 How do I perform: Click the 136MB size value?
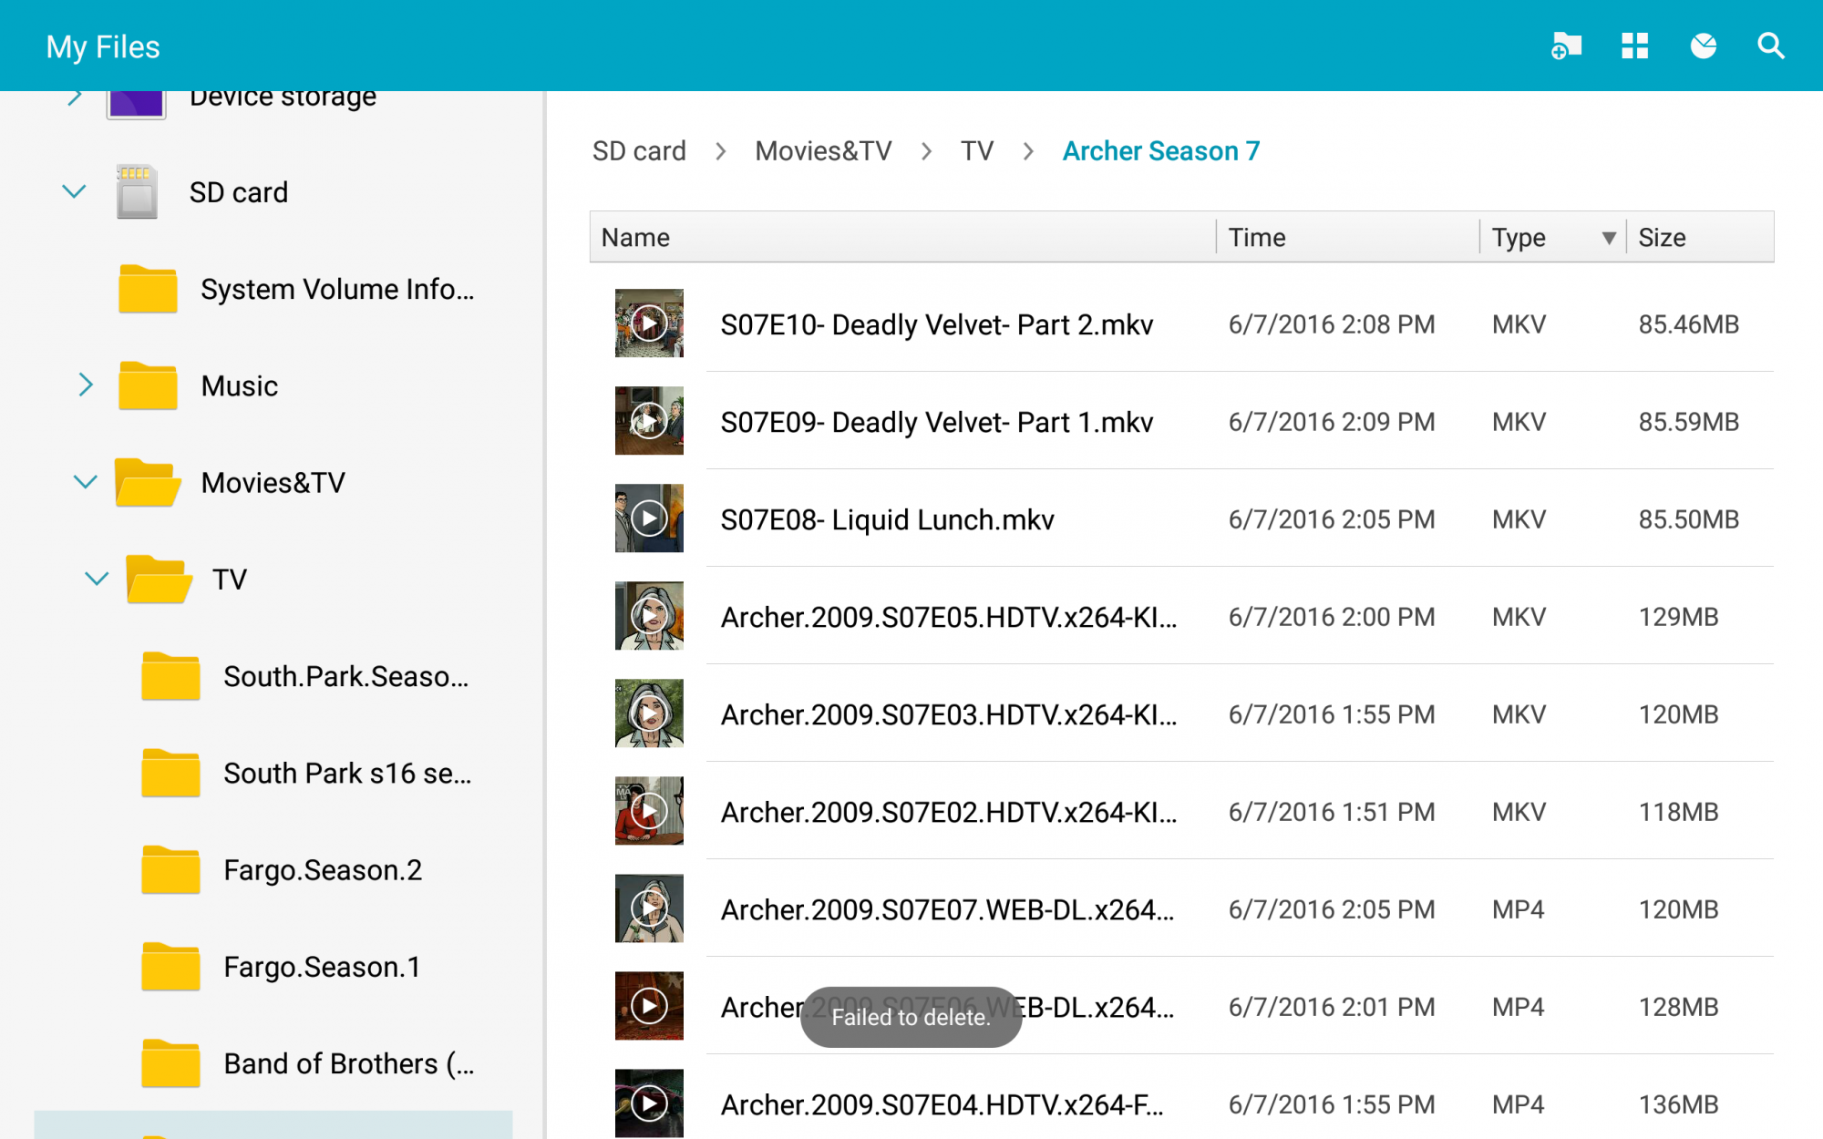click(x=1678, y=1104)
